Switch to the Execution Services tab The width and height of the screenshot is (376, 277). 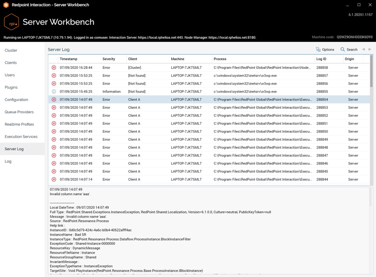21,137
